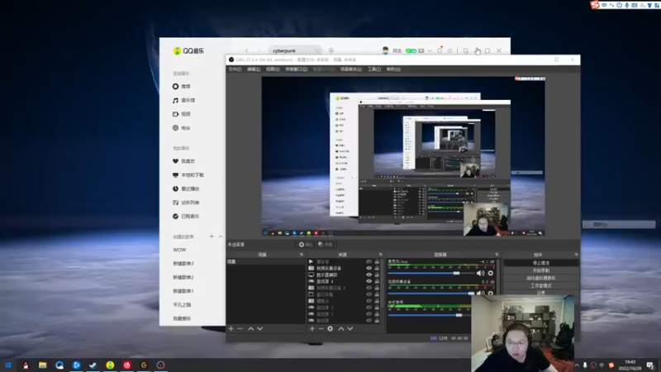Click 工作室模式 in OBS controls

point(541,285)
